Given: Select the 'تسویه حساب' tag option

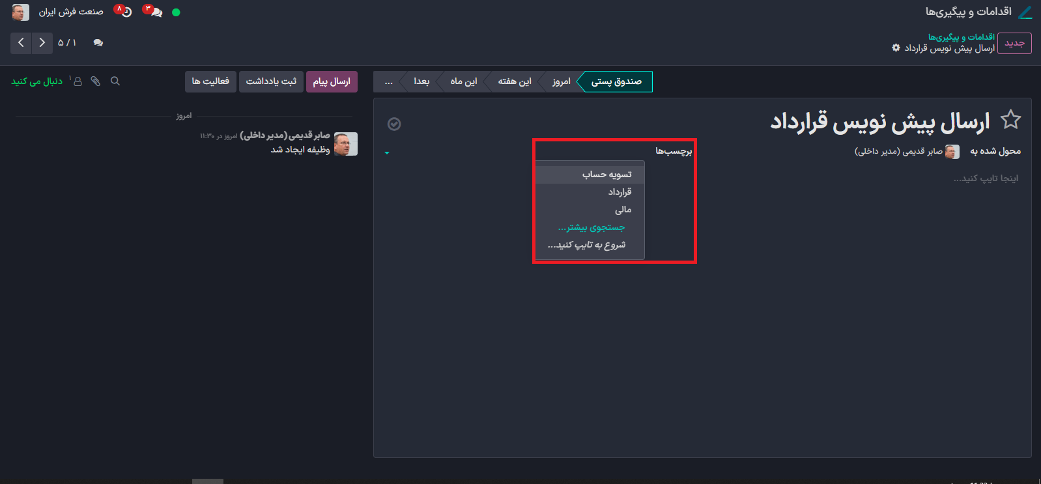Looking at the screenshot, I should pyautogui.click(x=606, y=175).
